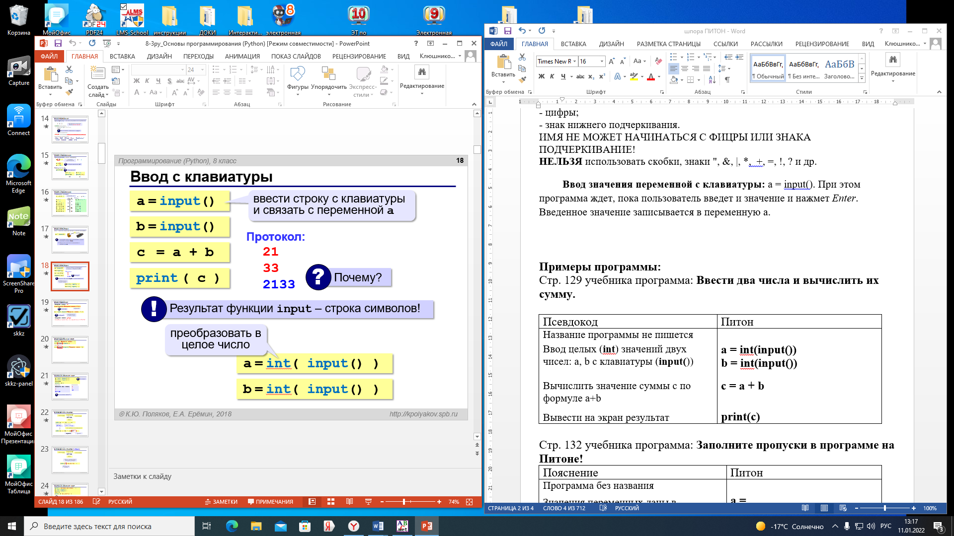Switch Word to web layout view
This screenshot has height=536, width=954.
tap(843, 508)
